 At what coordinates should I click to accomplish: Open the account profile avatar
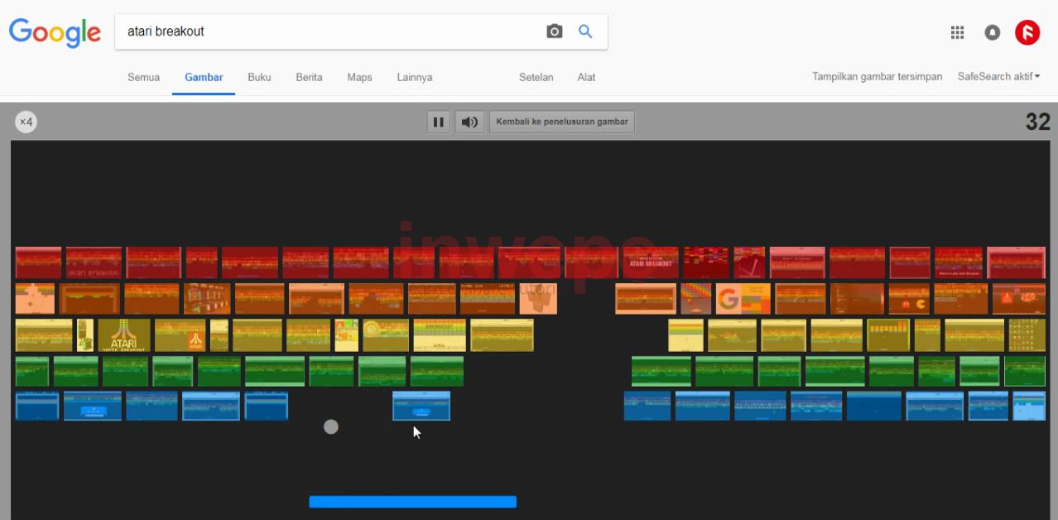1027,32
